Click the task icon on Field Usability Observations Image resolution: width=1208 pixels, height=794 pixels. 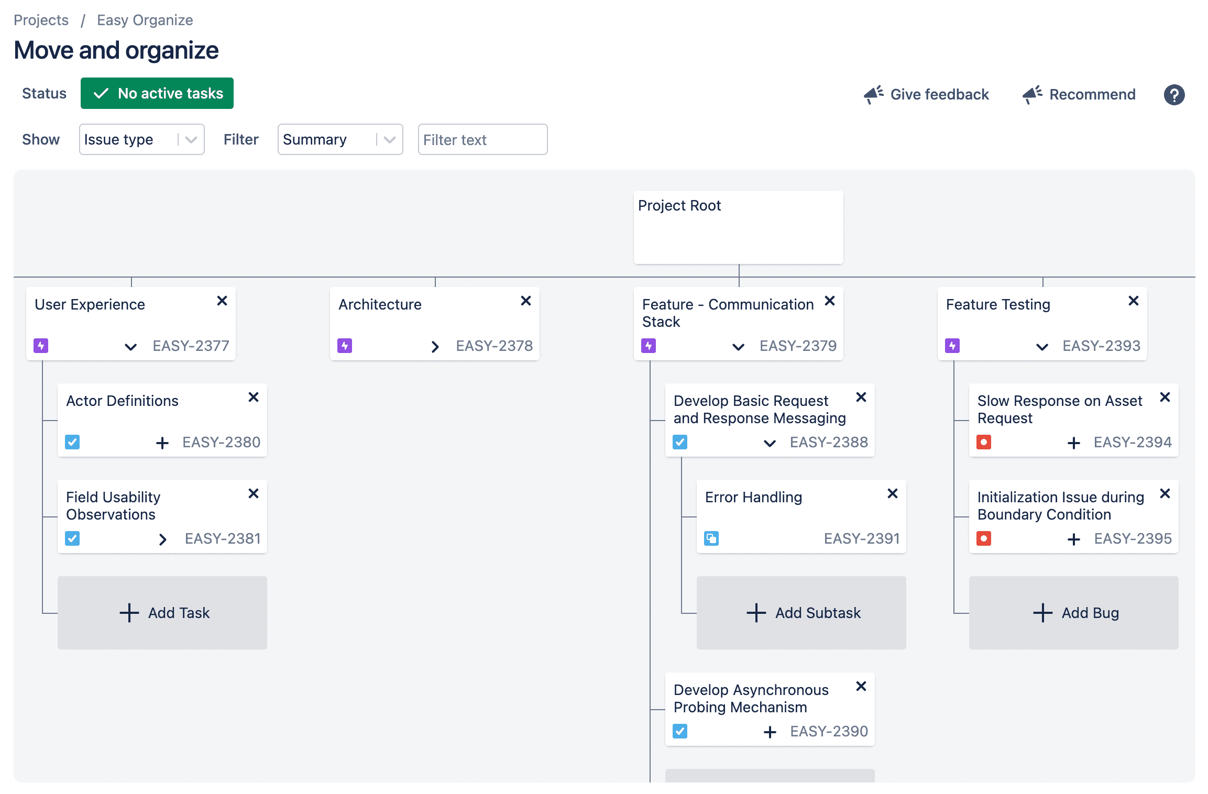coord(72,538)
